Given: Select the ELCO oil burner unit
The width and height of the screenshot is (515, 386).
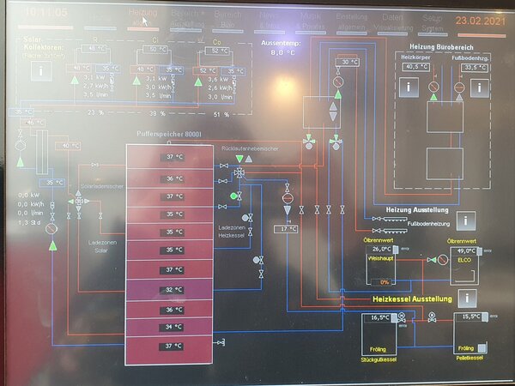Looking at the screenshot, I should [464, 268].
